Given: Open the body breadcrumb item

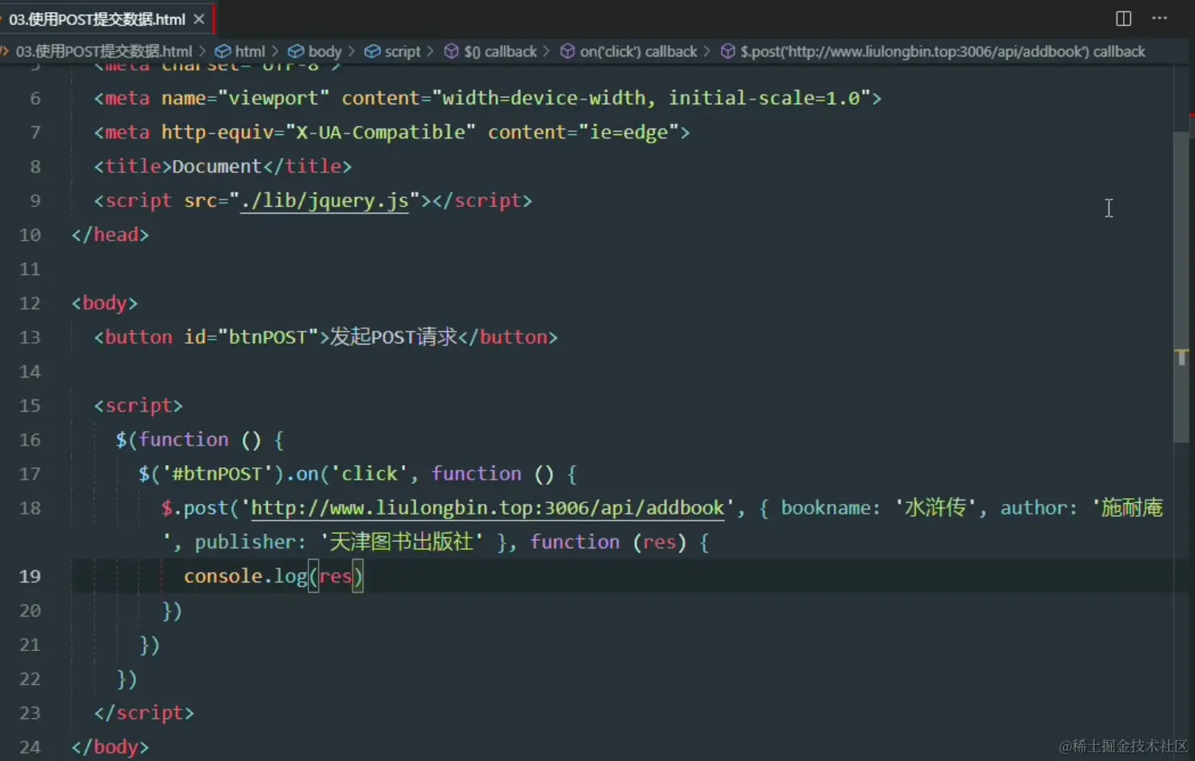Looking at the screenshot, I should tap(325, 51).
